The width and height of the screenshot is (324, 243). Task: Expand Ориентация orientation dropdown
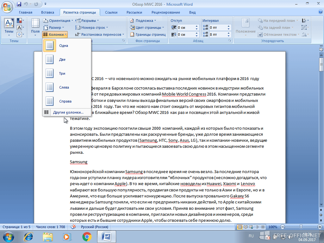click(x=58, y=21)
